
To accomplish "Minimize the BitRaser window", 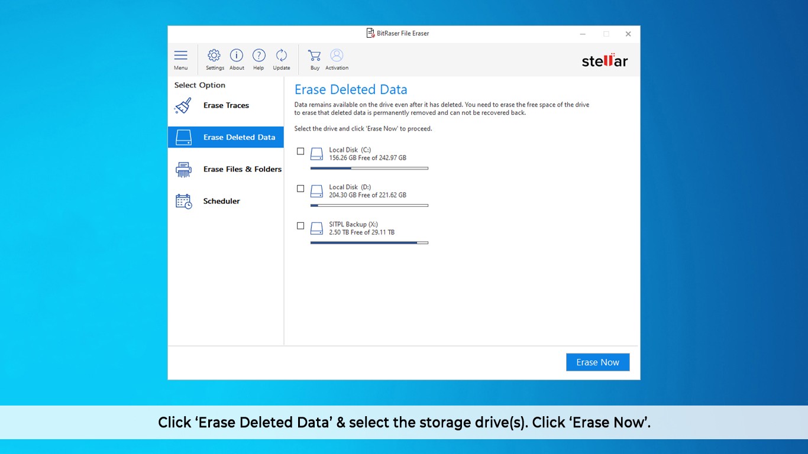I will click(583, 34).
